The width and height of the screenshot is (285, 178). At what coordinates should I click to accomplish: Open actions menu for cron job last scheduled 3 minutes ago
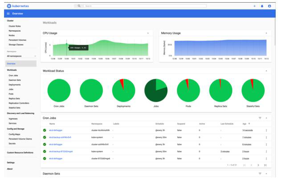[266, 151]
